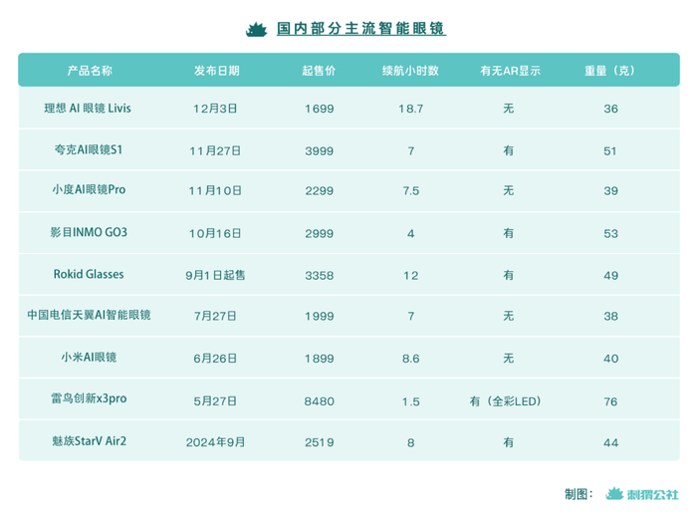Click battery hours 12 for Rokid Glasses

click(410, 276)
